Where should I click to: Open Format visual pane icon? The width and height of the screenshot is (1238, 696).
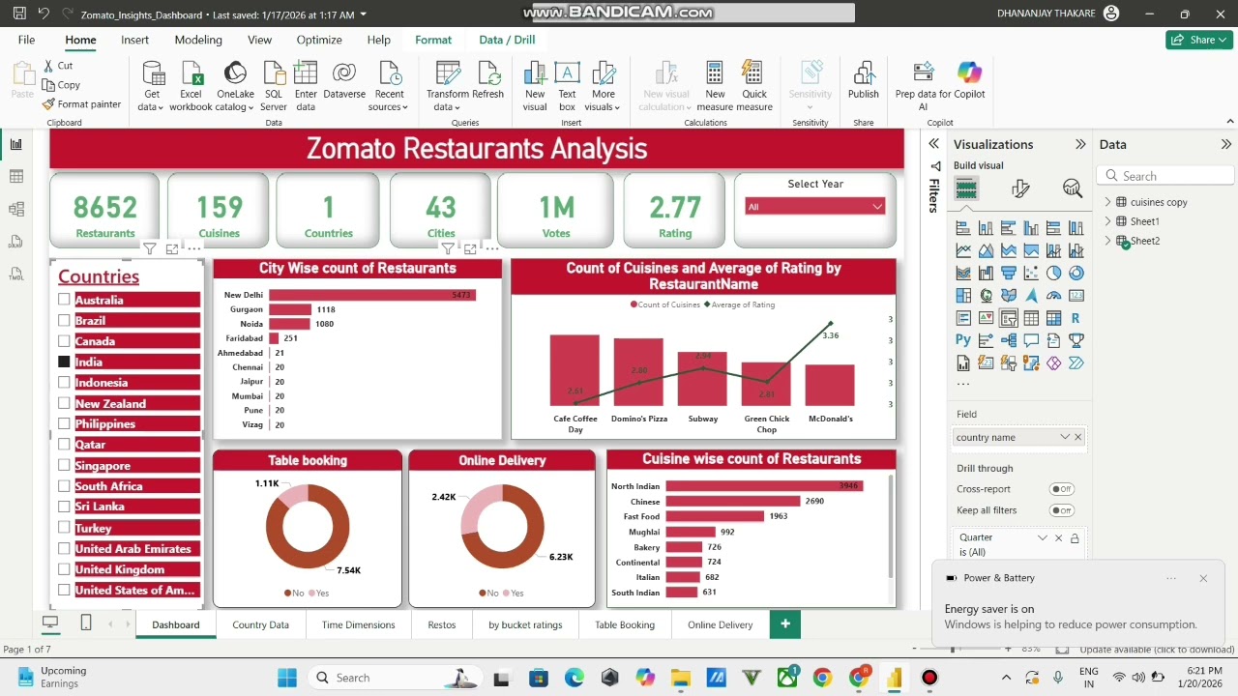1019,188
